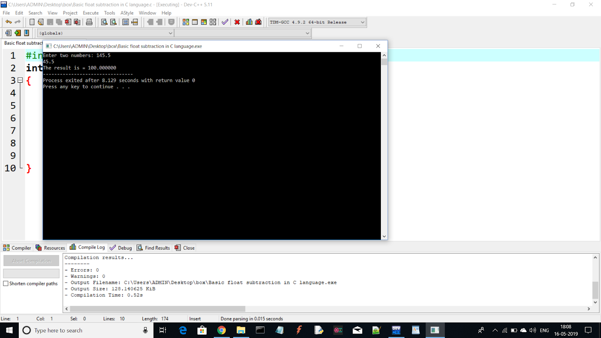Click the Abort Compilation button
601x338 pixels.
(x=31, y=260)
